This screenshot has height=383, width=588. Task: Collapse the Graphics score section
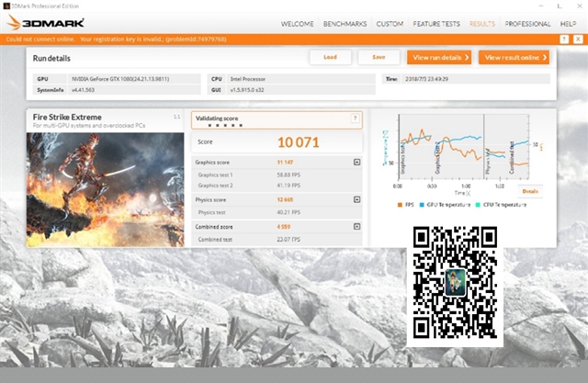click(356, 162)
